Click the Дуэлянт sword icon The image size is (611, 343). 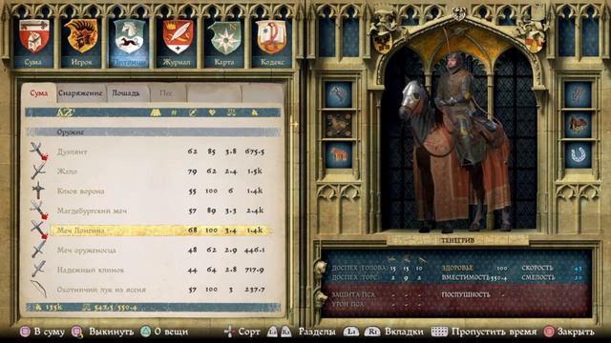38,151
